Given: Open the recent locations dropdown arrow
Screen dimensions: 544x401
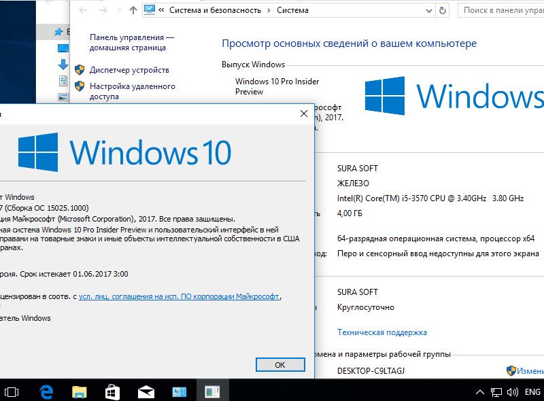Looking at the screenshot, I should [119, 10].
